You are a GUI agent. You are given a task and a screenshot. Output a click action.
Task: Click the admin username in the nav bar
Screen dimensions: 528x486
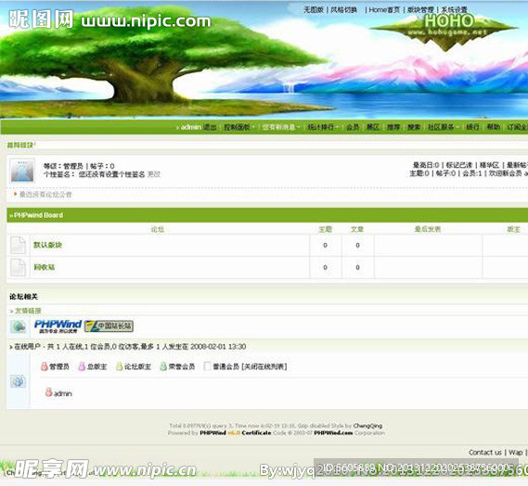(190, 127)
